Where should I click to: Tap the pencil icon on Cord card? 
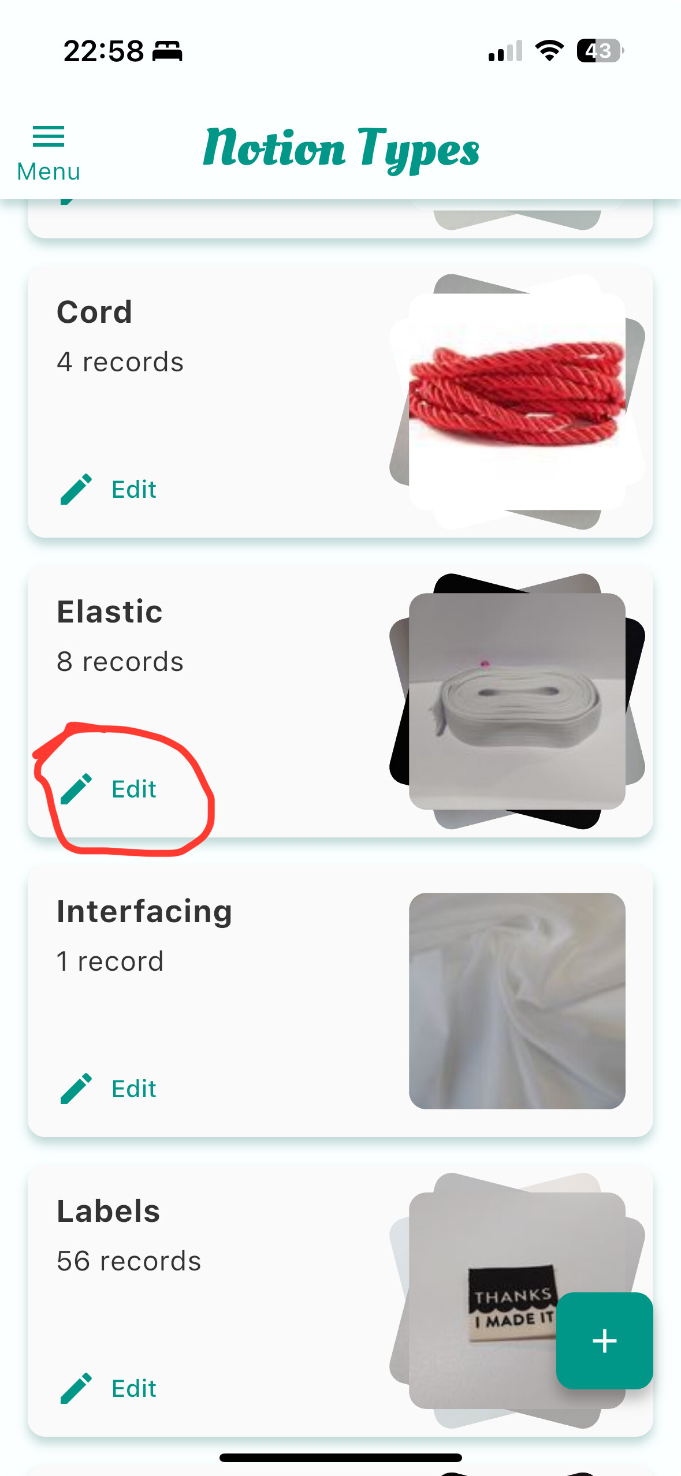pyautogui.click(x=76, y=489)
